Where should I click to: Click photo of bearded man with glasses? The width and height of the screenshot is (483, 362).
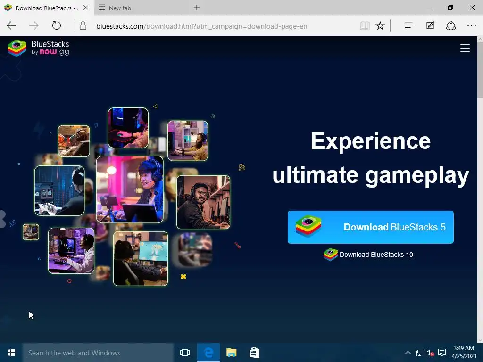click(x=203, y=202)
